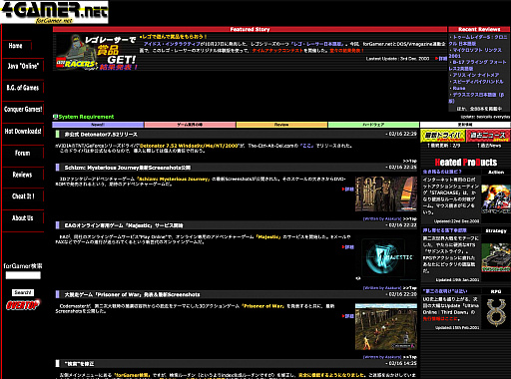Click the red past news banner

coord(488,136)
